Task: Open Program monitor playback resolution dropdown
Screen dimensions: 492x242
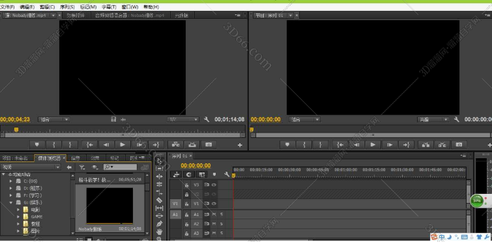Action: pos(433,119)
